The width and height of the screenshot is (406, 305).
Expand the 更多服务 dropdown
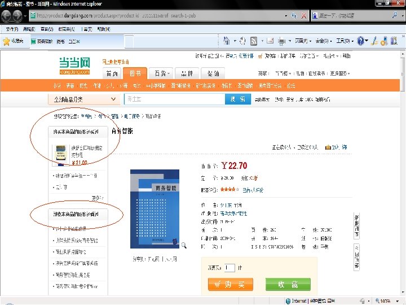340,73
